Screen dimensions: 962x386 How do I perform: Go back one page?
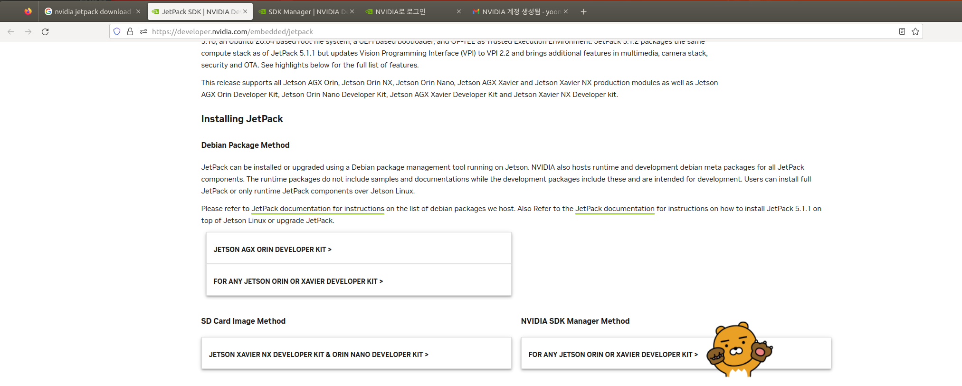tap(11, 31)
